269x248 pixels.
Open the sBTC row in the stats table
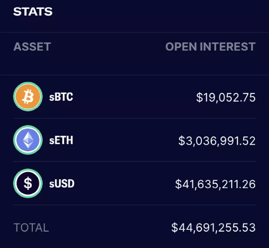pyautogui.click(x=134, y=97)
